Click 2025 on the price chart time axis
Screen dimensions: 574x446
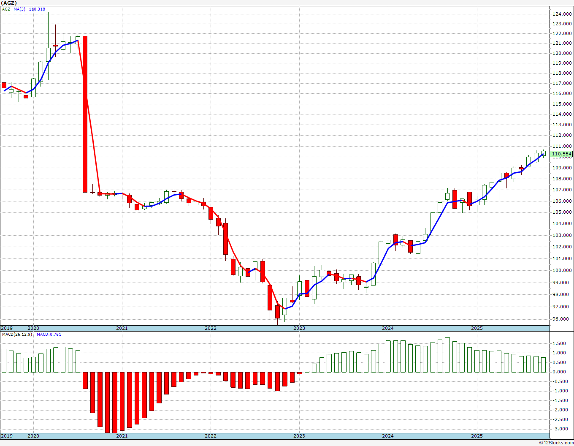(x=477, y=328)
